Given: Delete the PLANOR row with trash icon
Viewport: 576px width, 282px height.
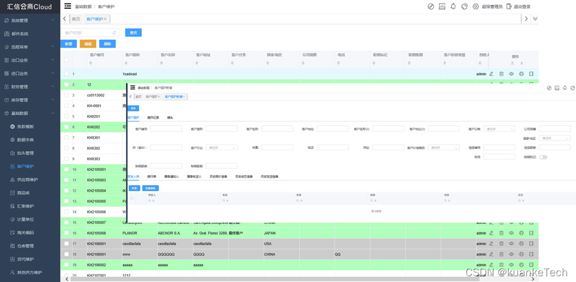Looking at the screenshot, I should 502,233.
